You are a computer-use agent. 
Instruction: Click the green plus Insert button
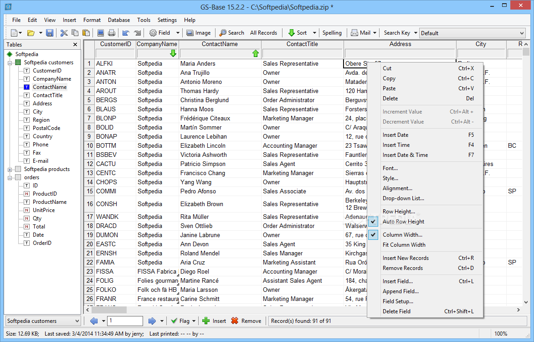point(214,321)
